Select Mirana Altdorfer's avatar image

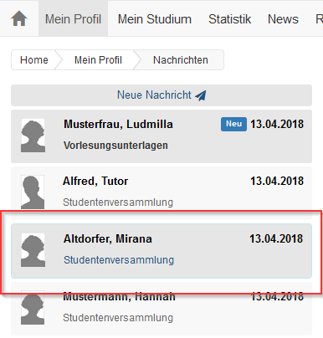[x=33, y=250]
